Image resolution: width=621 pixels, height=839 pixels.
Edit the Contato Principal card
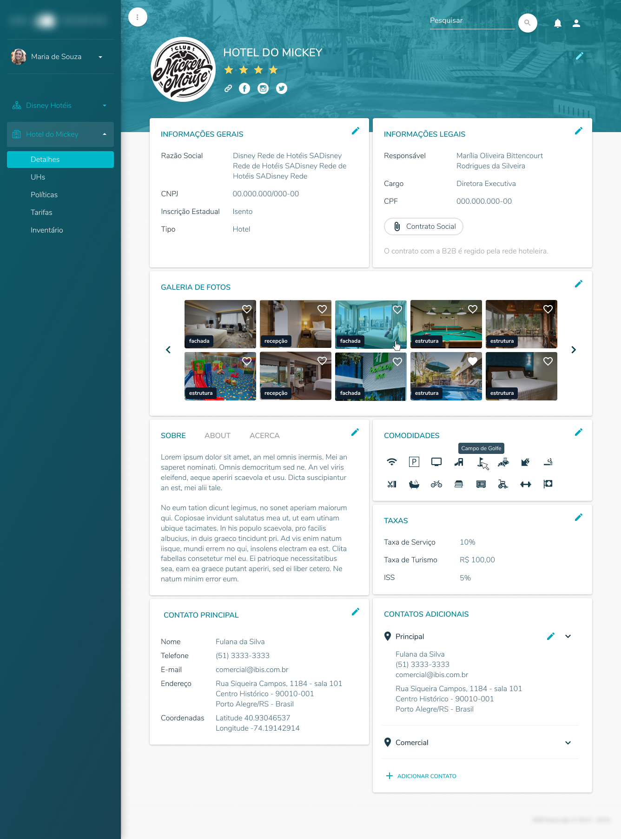tap(356, 612)
